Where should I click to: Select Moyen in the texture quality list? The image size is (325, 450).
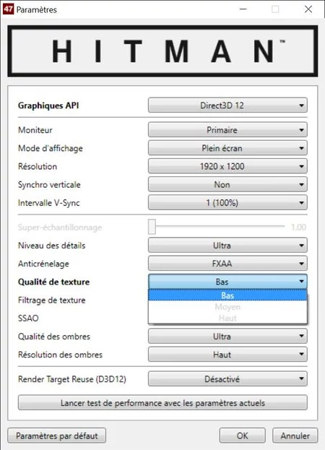(x=227, y=307)
